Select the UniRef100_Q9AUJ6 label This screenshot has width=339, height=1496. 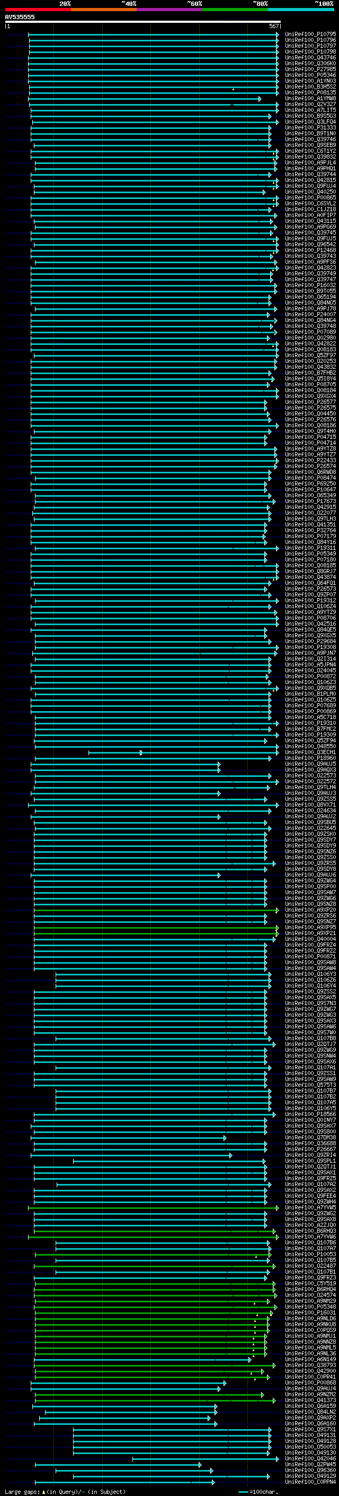click(x=310, y=875)
